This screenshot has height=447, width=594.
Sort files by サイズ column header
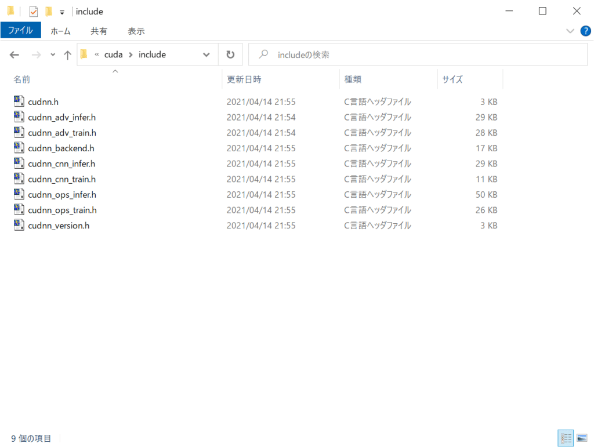(452, 79)
